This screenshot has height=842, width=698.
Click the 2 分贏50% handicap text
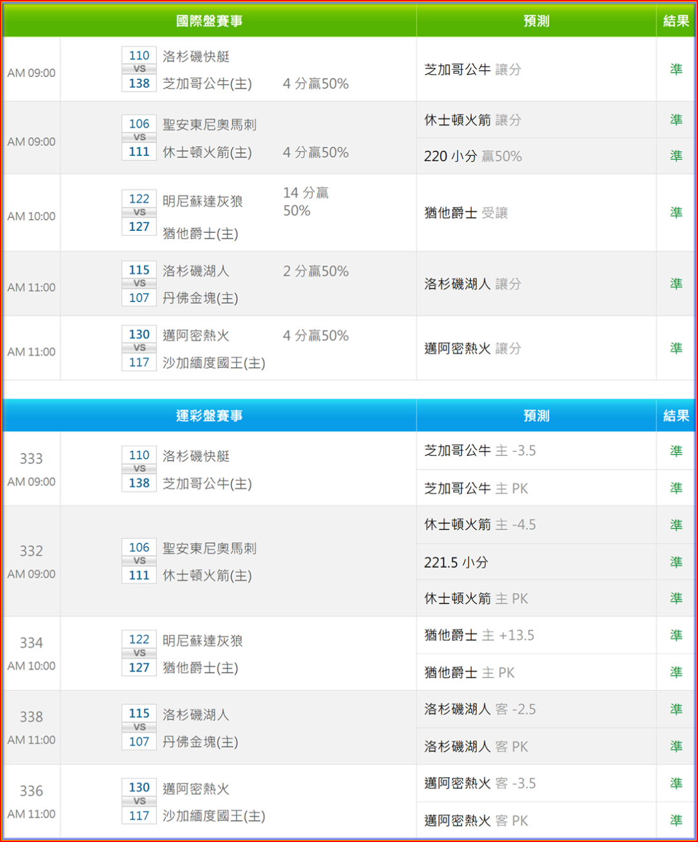pyautogui.click(x=315, y=271)
